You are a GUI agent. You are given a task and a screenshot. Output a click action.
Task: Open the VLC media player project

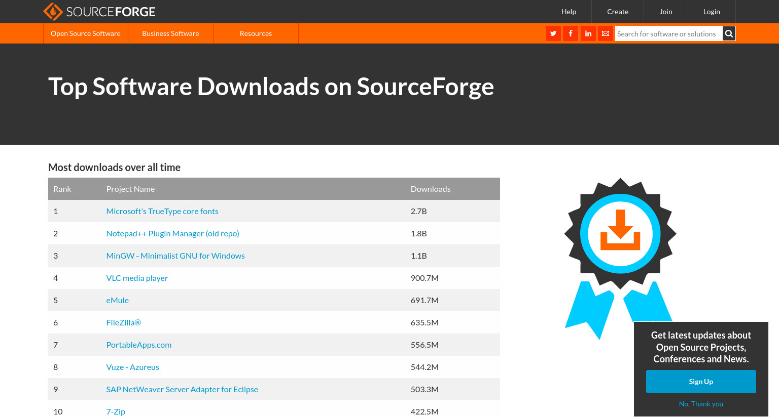[137, 278]
